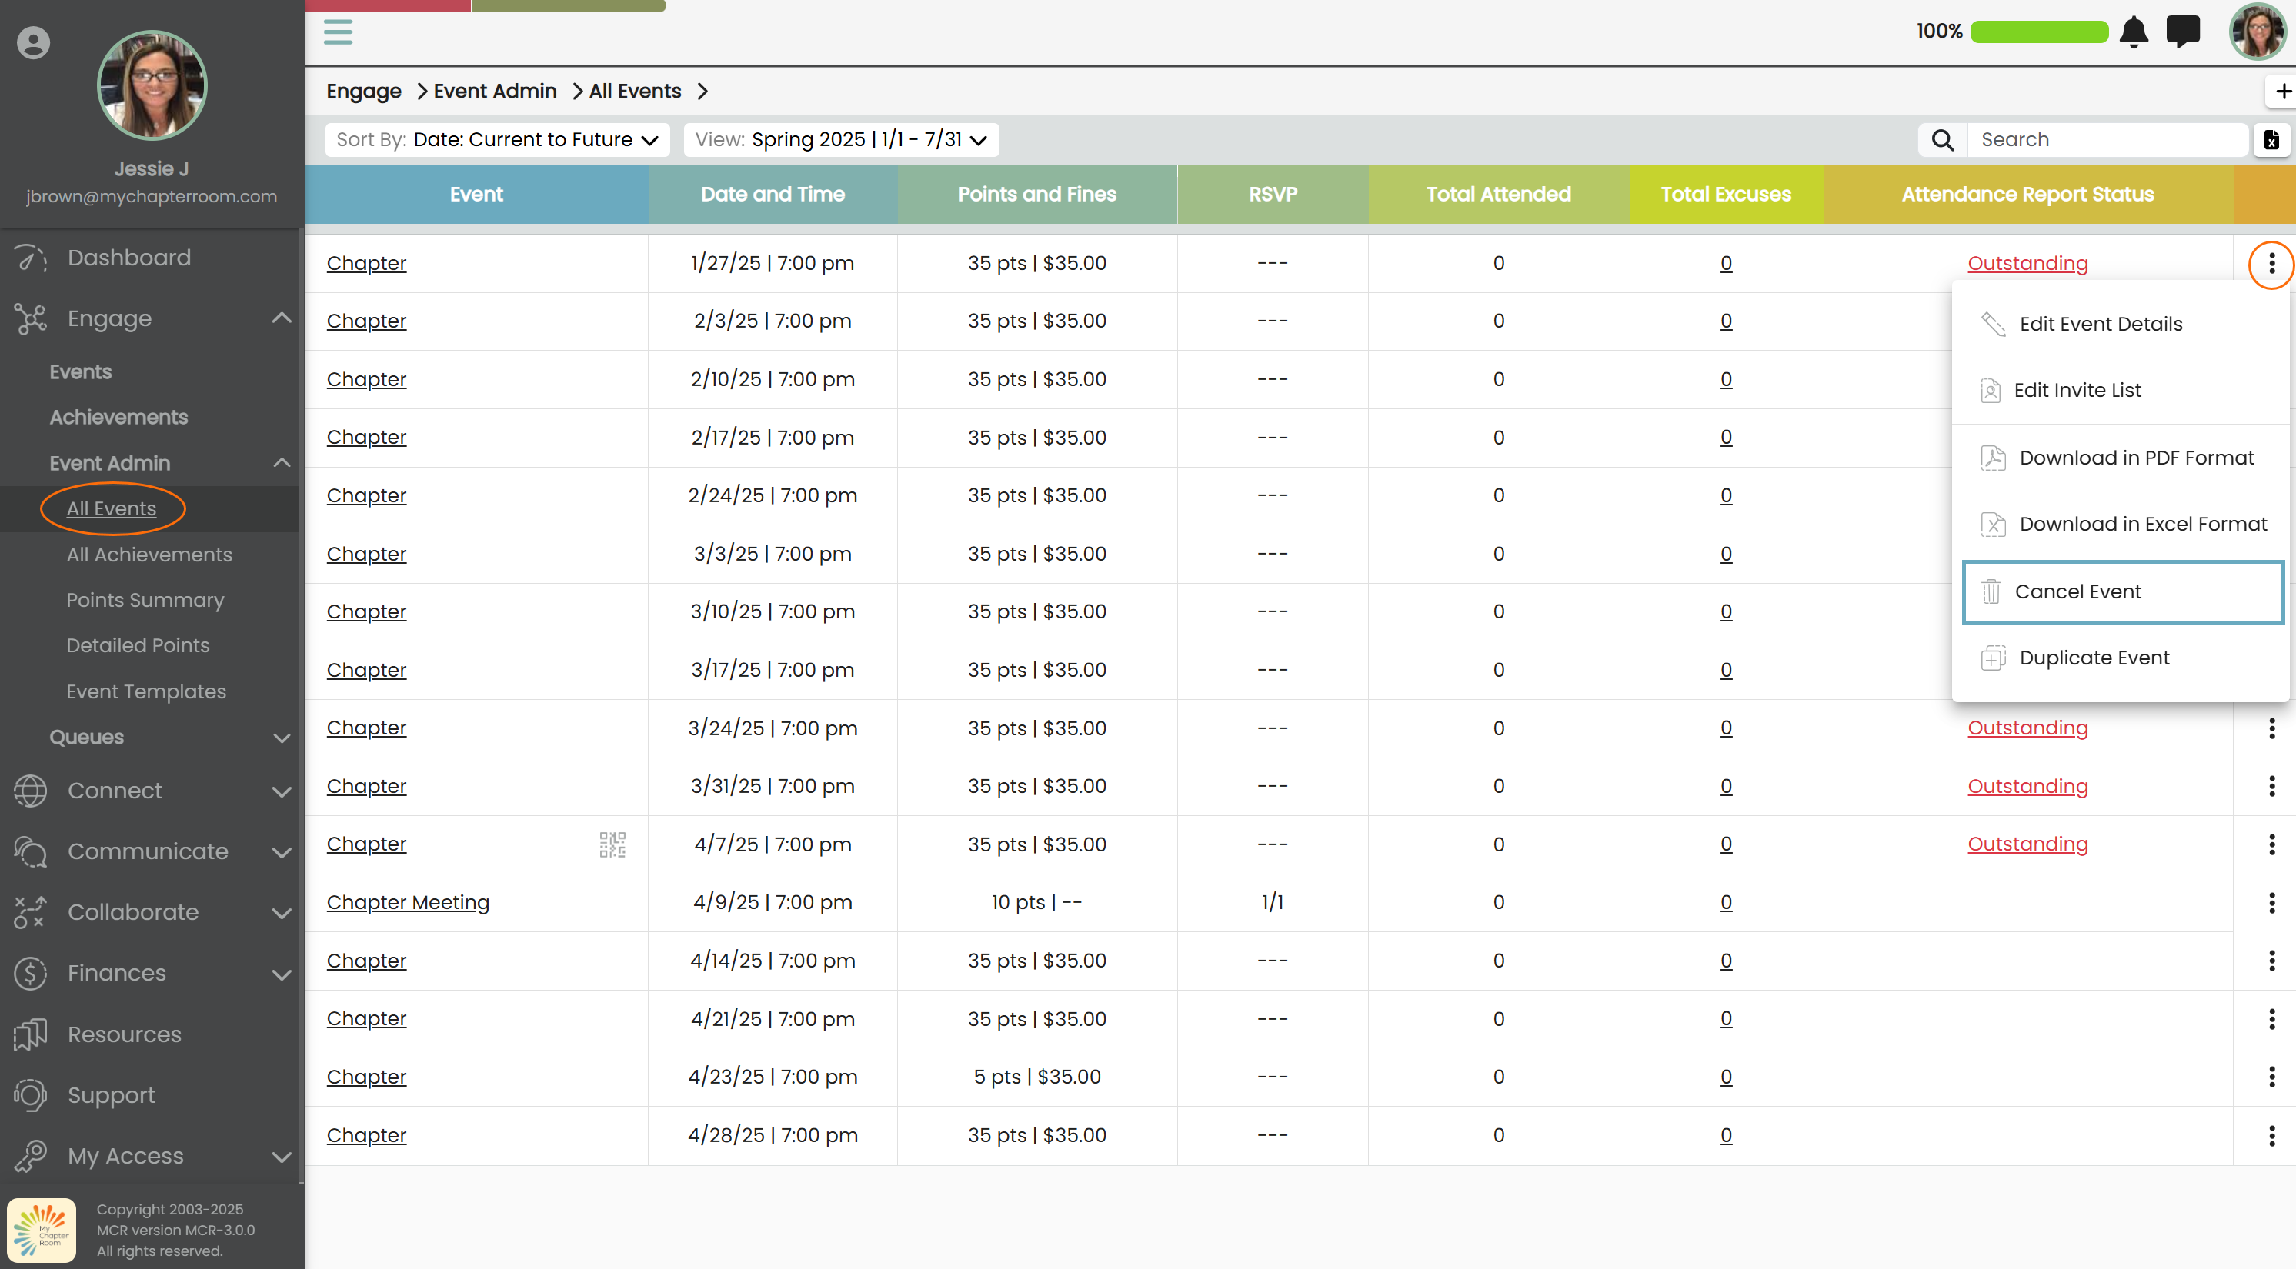Image resolution: width=2296 pixels, height=1269 pixels.
Task: Open the Sort By dropdown
Action: (x=497, y=140)
